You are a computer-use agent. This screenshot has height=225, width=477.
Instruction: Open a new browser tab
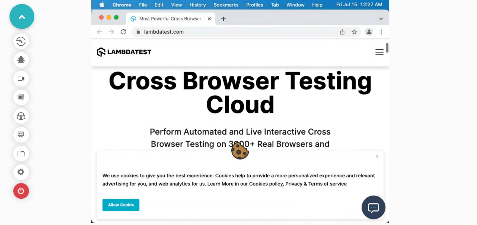tap(223, 19)
